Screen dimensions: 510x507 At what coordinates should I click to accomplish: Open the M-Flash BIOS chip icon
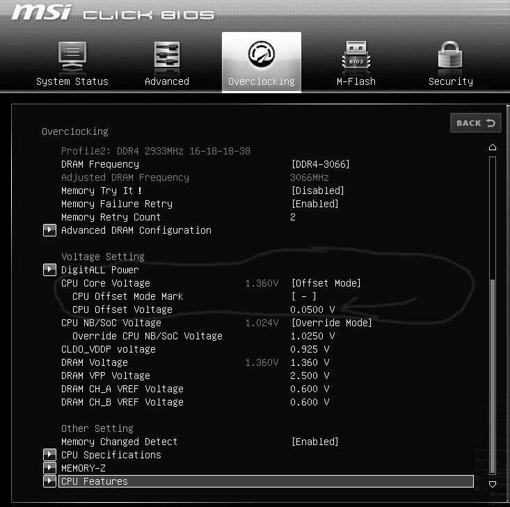click(x=356, y=54)
